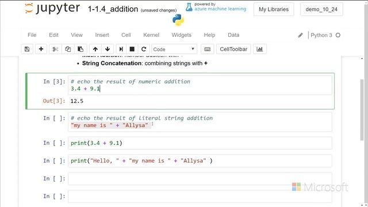368x207 pixels.
Task: Run cell and select below icon
Action: pos(121,49)
